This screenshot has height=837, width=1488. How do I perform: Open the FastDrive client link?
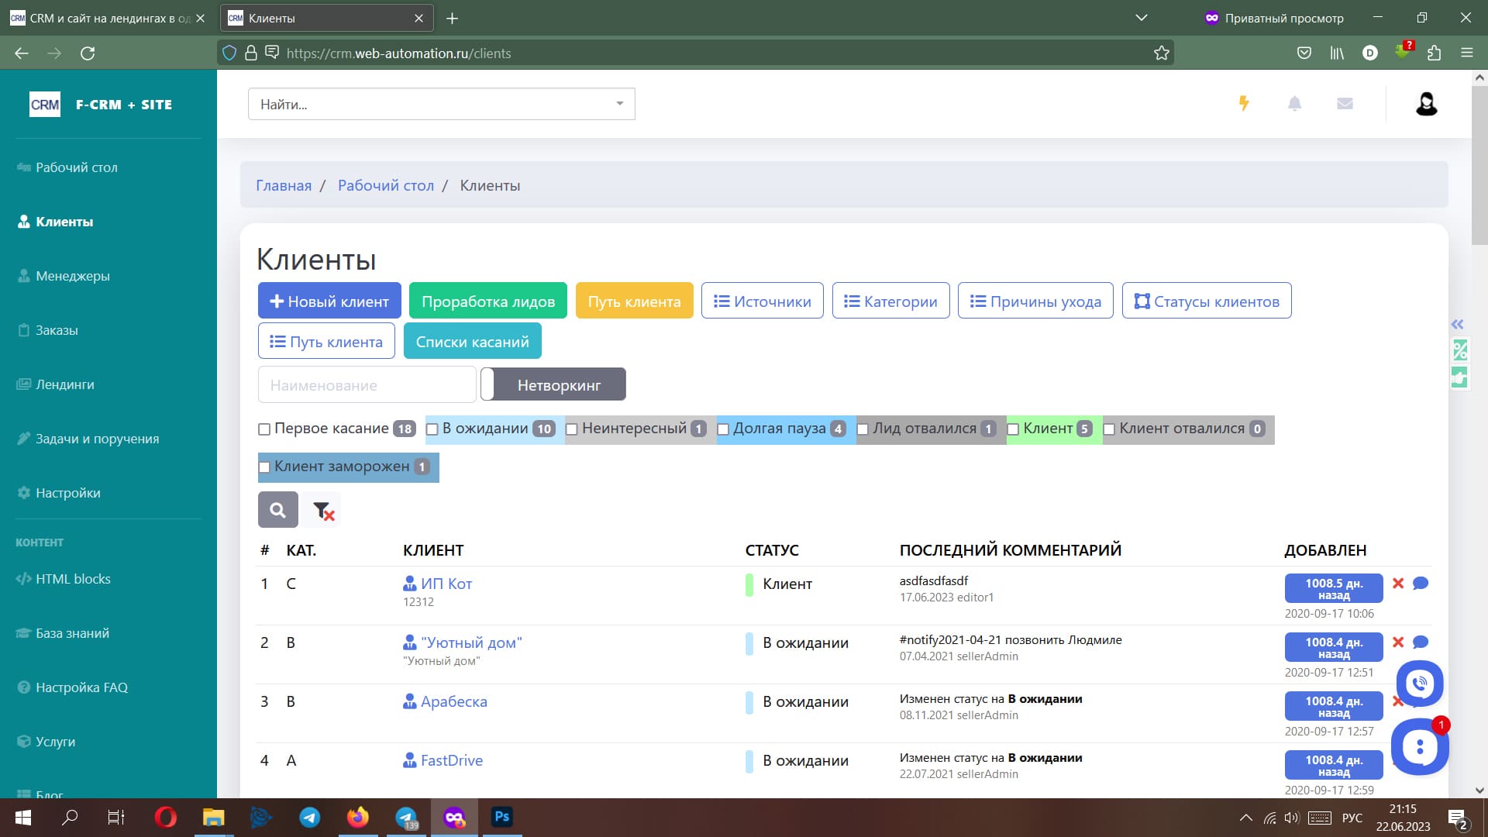pyautogui.click(x=451, y=760)
